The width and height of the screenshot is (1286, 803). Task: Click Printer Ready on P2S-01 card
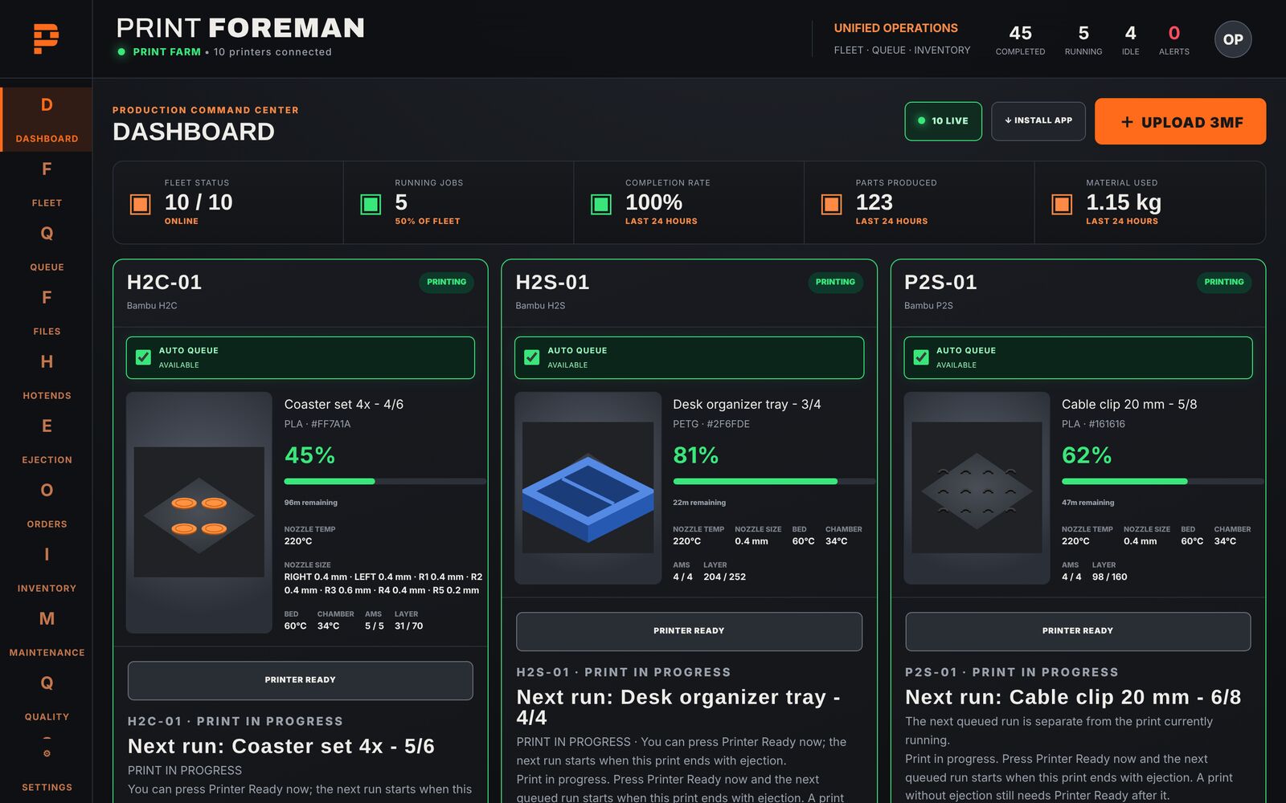coord(1078,631)
